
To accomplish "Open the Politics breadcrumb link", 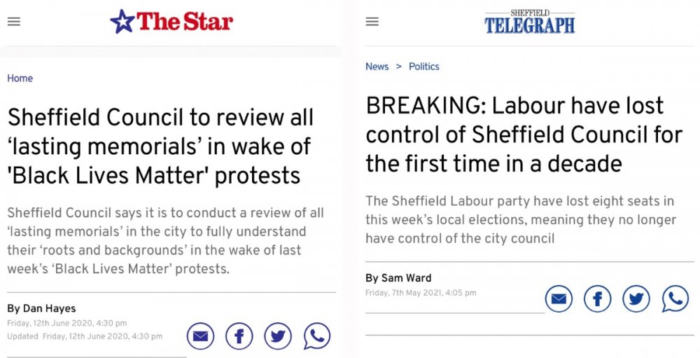I will (424, 67).
